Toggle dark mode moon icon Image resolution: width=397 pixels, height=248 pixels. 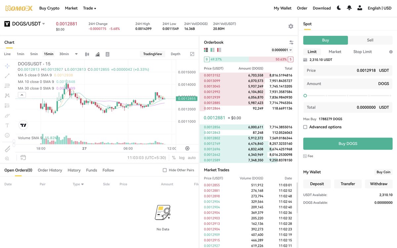click(x=339, y=8)
